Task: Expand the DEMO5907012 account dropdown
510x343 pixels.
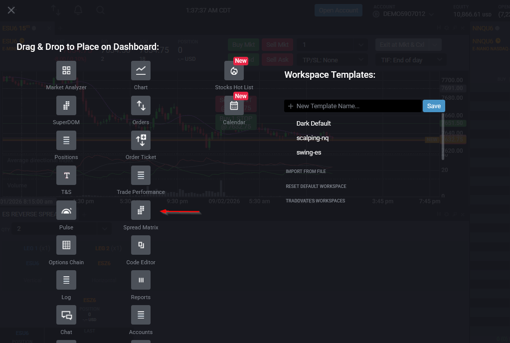Action: click(x=431, y=14)
